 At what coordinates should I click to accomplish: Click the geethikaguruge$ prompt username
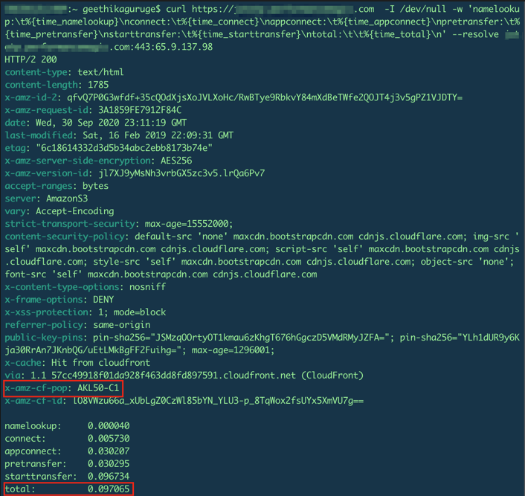coord(121,9)
